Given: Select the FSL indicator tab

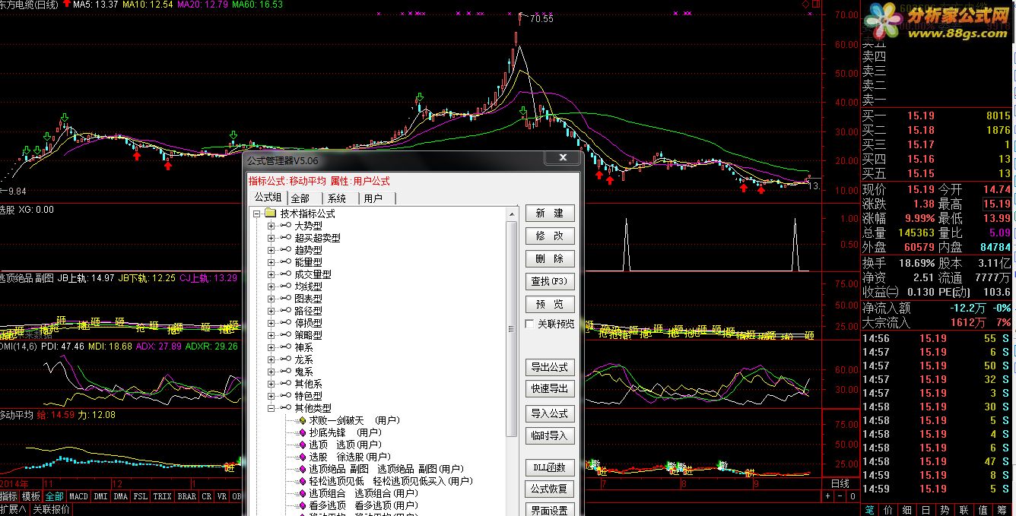Looking at the screenshot, I should [x=141, y=496].
